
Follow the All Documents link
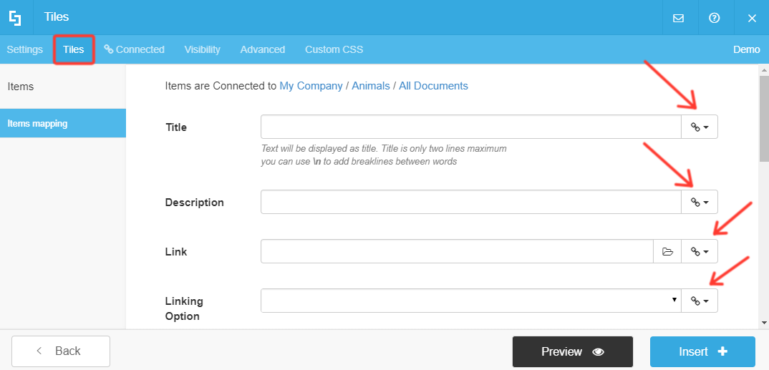click(x=433, y=86)
